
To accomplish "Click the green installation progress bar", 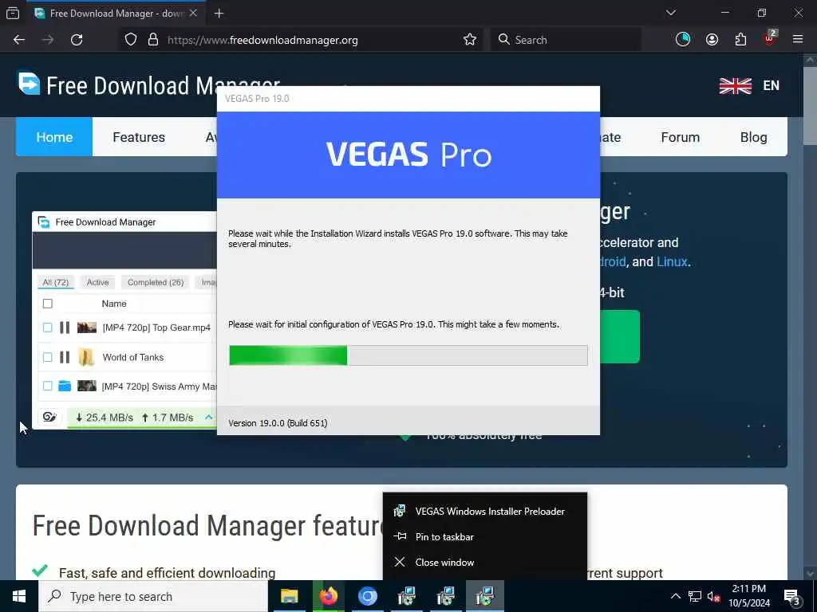I will 408,355.
